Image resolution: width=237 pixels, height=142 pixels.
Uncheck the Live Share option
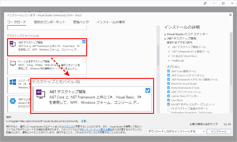click(x=169, y=100)
